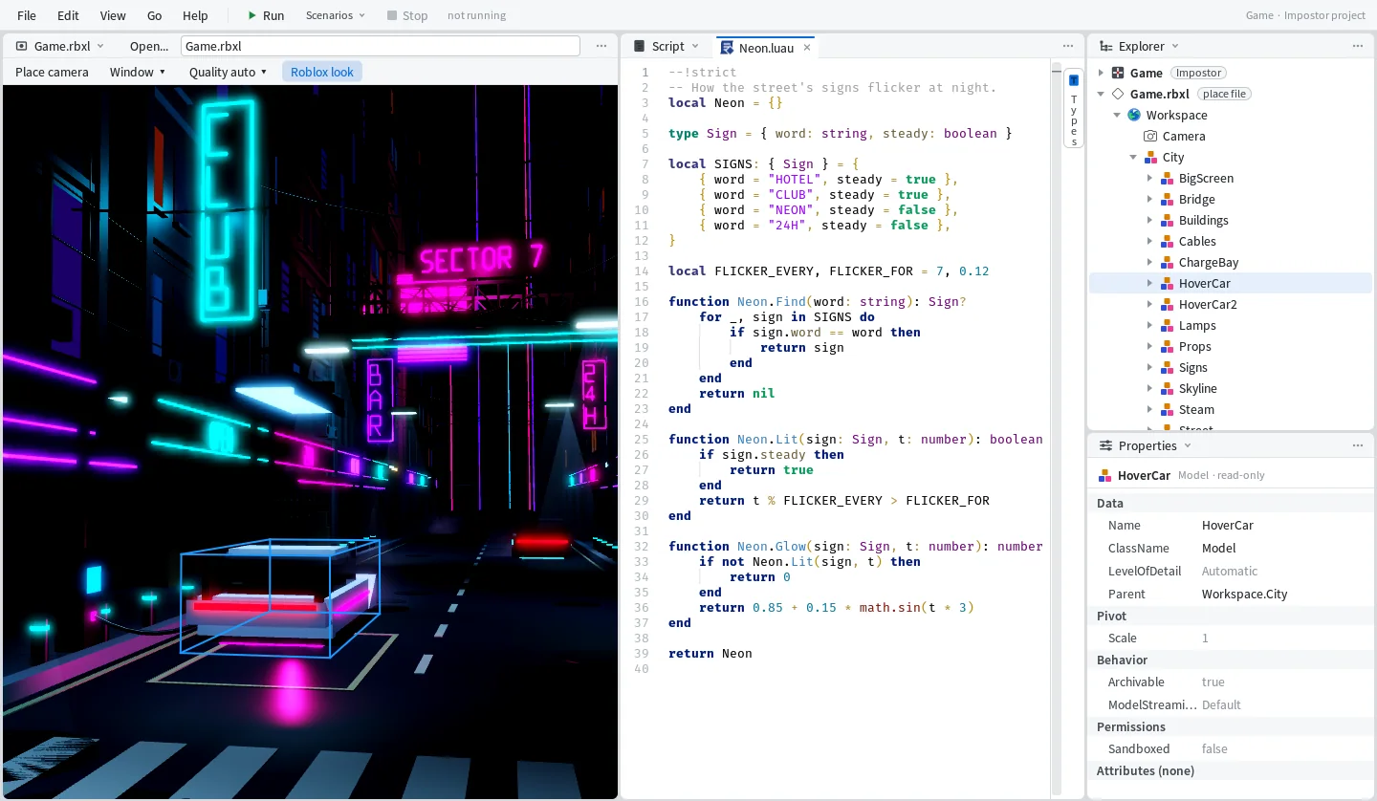Image resolution: width=1377 pixels, height=801 pixels.
Task: Click the Bridge model icon
Action: point(1167,199)
